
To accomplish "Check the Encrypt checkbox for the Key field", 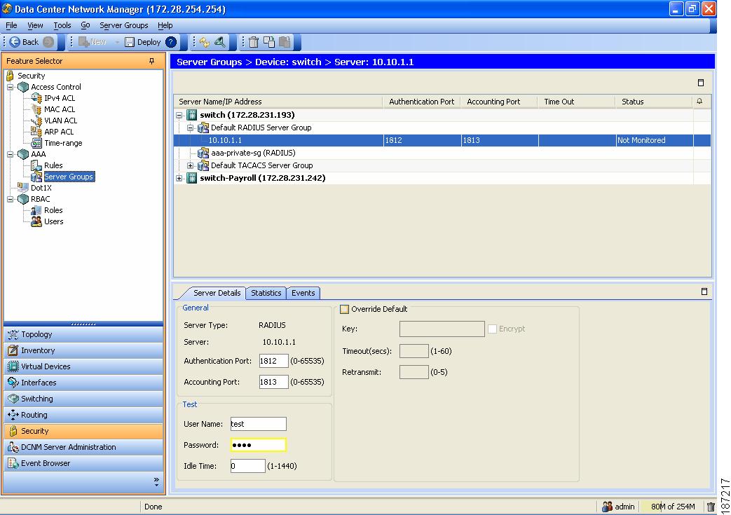I will tap(492, 329).
